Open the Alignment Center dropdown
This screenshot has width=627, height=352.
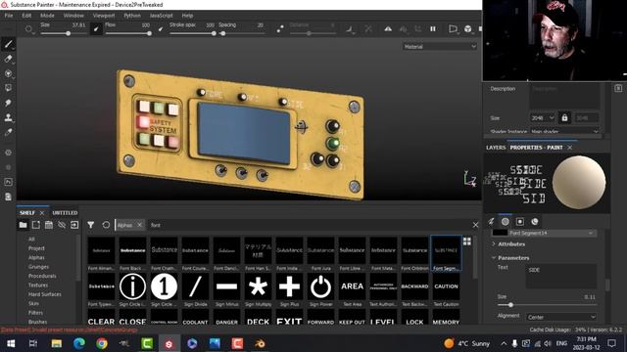(x=561, y=317)
